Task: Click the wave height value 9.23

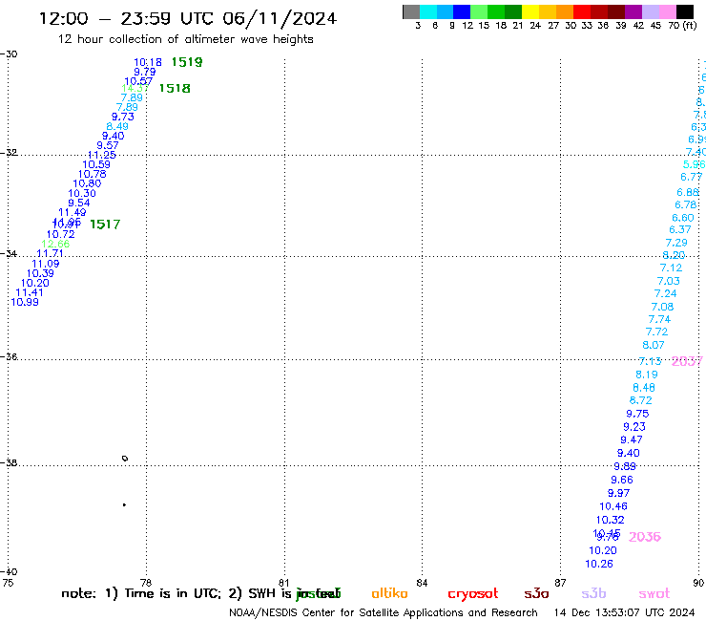Action: click(x=633, y=427)
